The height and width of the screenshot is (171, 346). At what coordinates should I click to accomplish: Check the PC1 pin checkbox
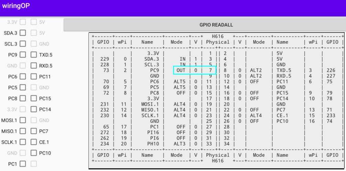coord(23,164)
